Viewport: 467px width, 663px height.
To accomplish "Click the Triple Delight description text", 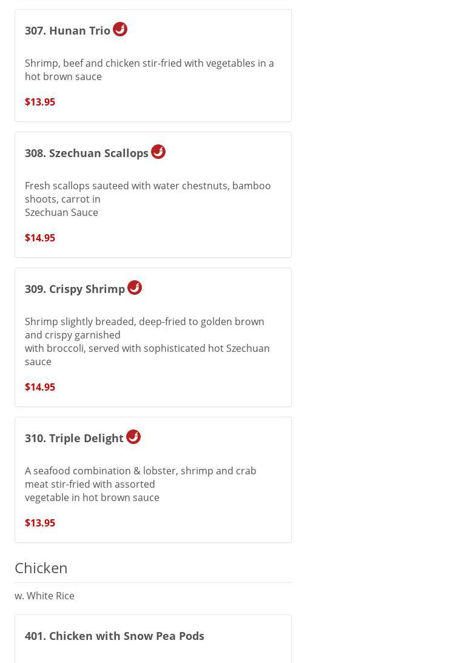I will 140,484.
